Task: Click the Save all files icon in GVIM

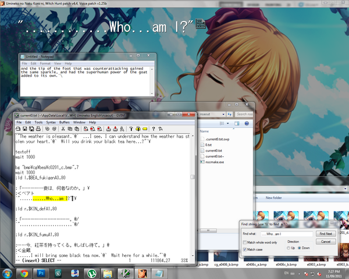Action: coord(31,128)
